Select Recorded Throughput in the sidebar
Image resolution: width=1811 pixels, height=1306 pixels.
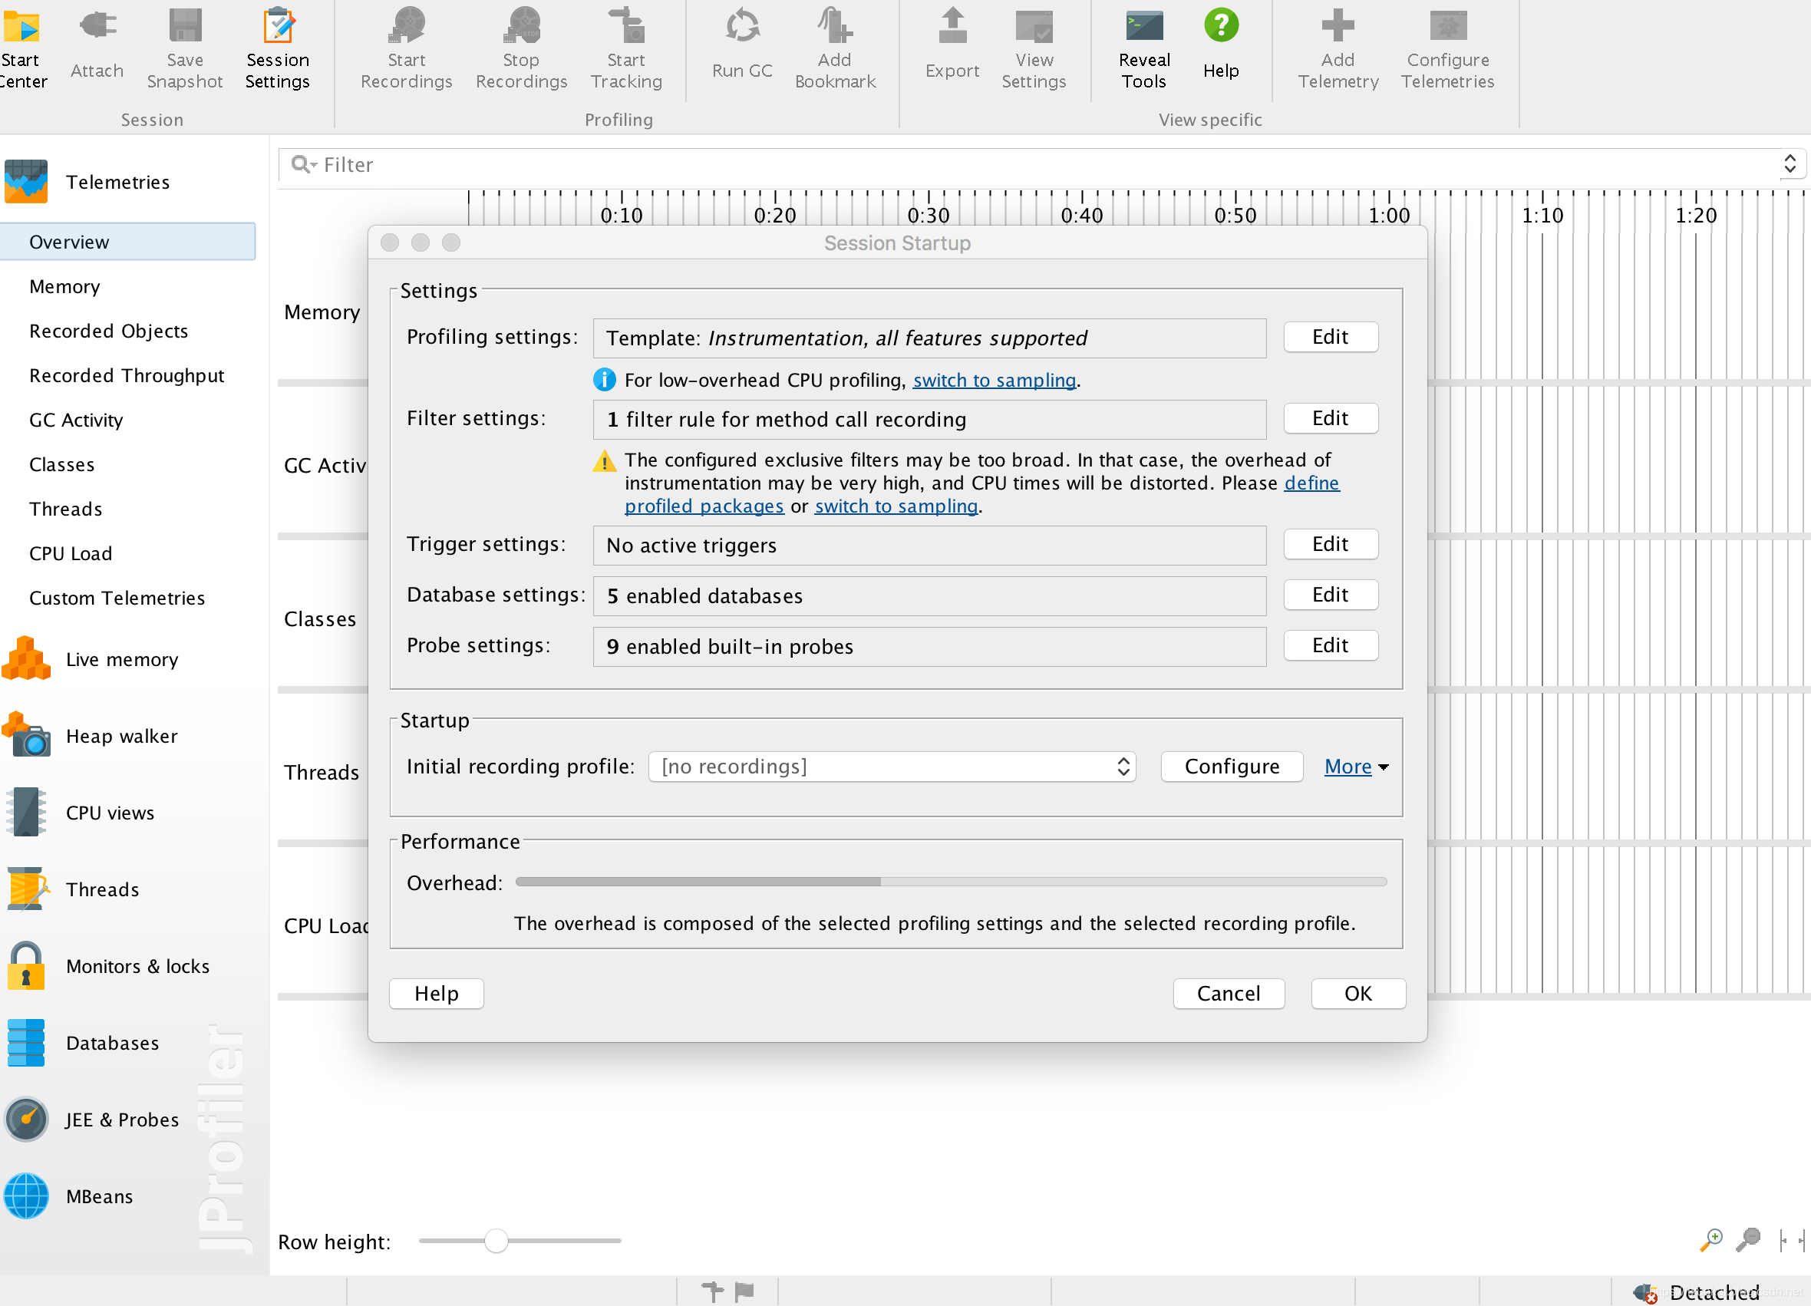[127, 376]
